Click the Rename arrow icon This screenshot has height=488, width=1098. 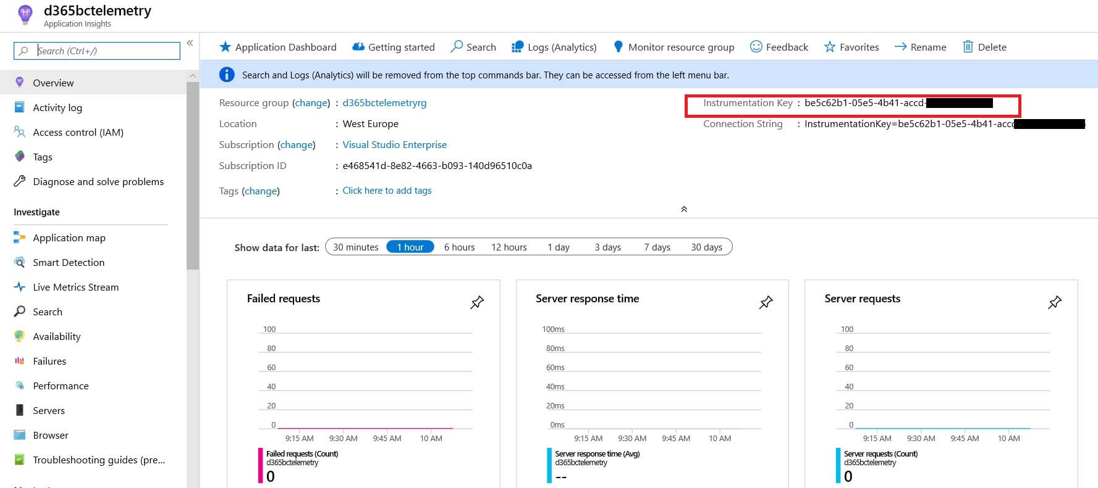[x=900, y=47]
